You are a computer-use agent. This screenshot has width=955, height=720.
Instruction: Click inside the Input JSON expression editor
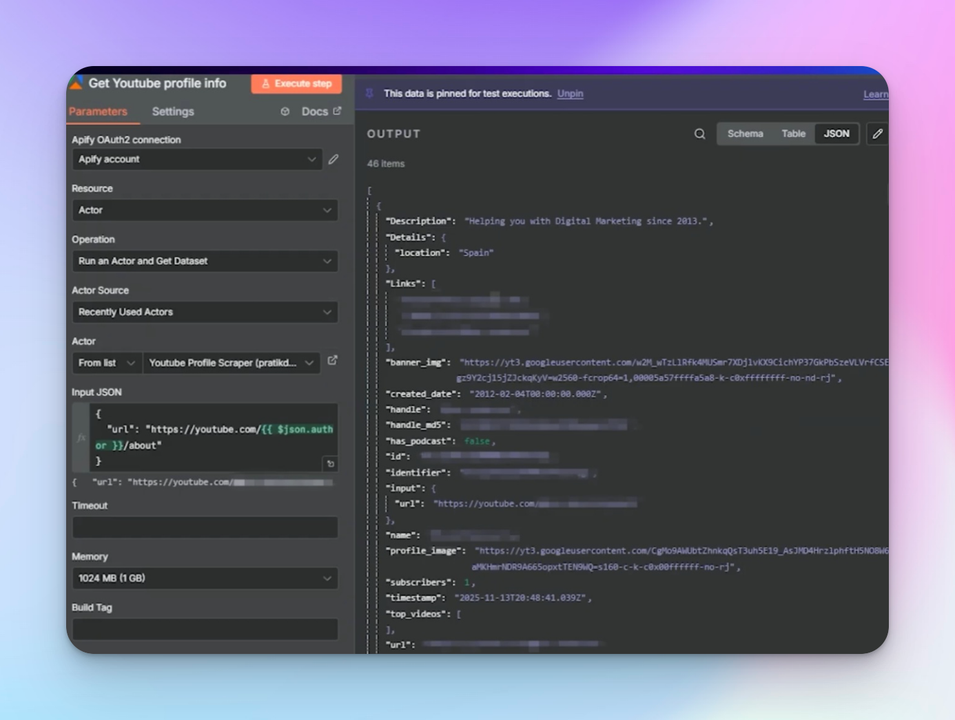point(214,437)
